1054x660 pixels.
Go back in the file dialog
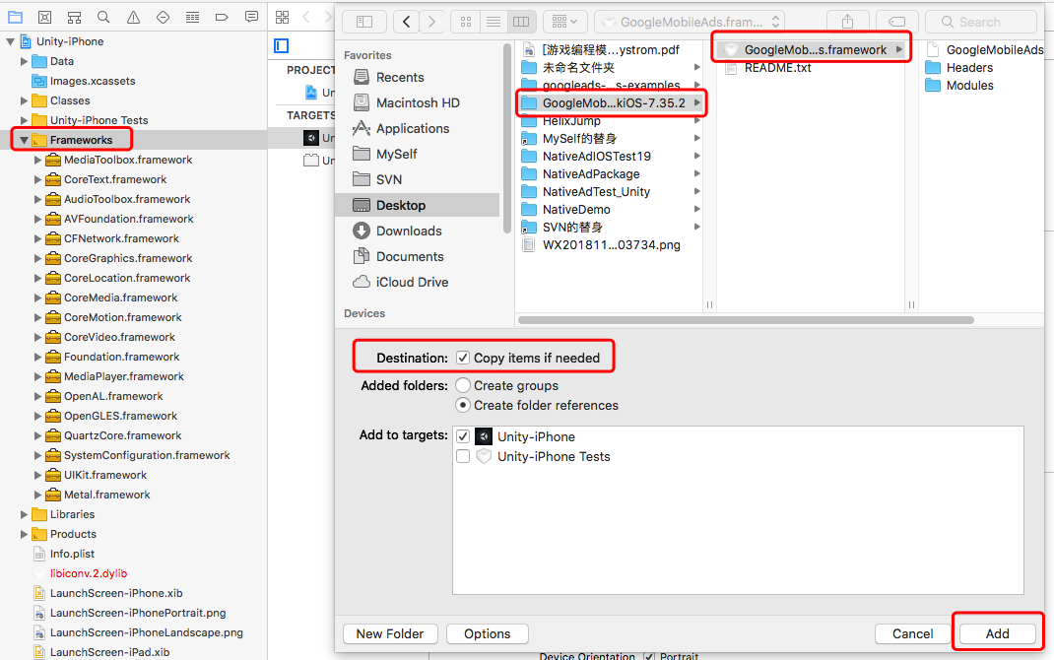click(406, 23)
